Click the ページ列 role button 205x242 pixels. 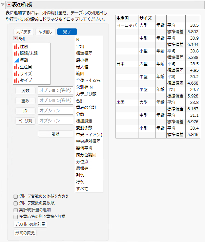25,121
